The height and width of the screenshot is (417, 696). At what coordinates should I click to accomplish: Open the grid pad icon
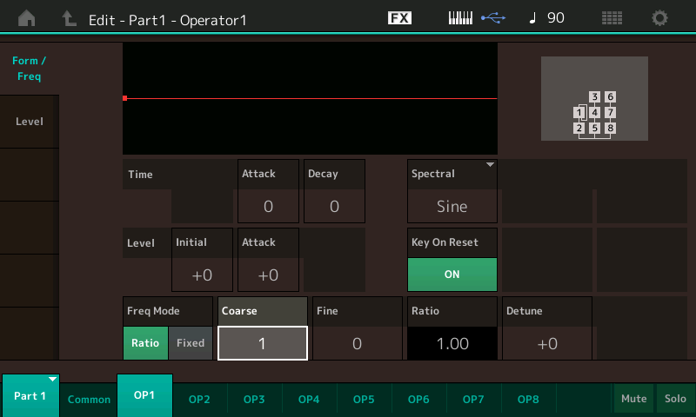612,18
